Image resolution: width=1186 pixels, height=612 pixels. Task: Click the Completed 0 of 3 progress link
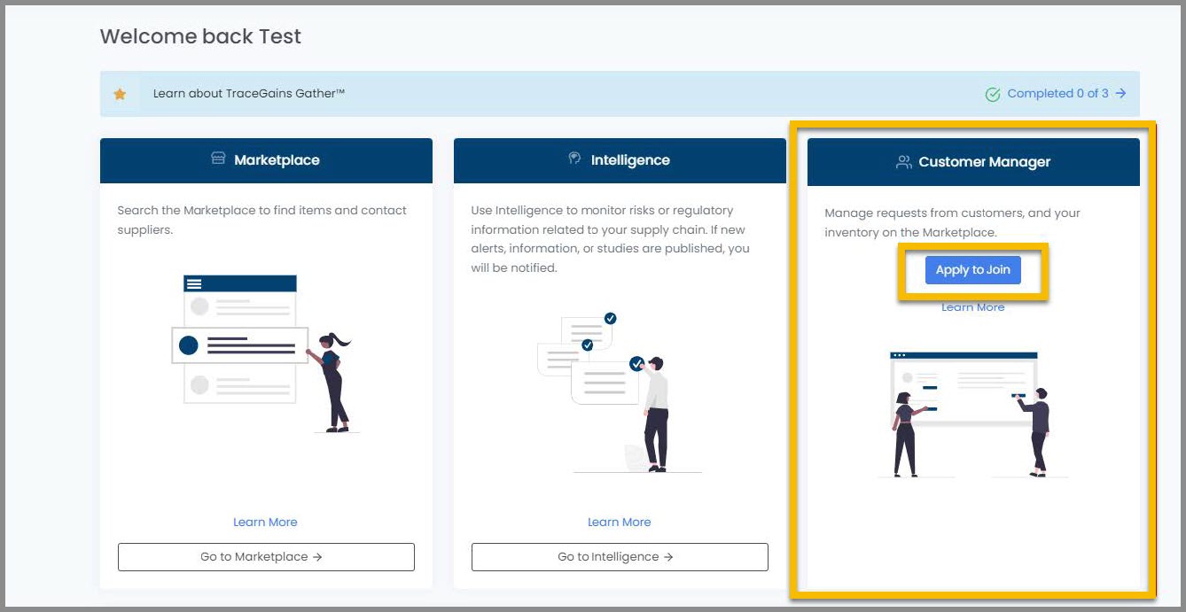tap(1057, 93)
